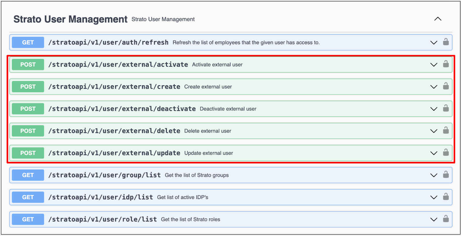
Task: Select the Strato User Management heading
Action: [70, 19]
